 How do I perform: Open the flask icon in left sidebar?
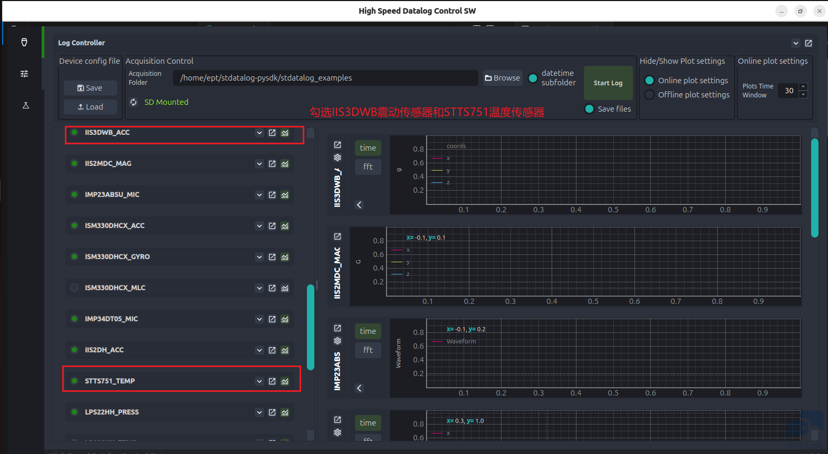25,105
